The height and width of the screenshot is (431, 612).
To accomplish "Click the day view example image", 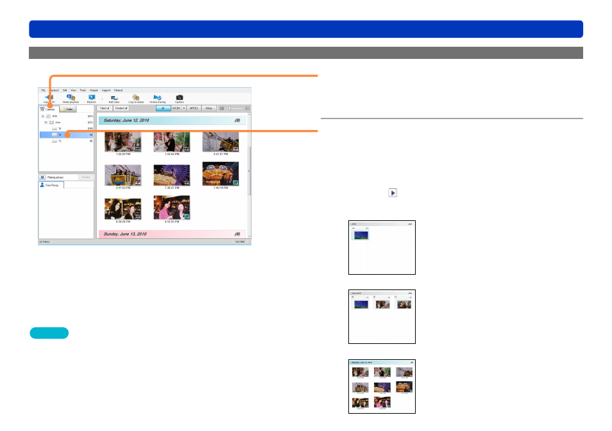I will 382,386.
